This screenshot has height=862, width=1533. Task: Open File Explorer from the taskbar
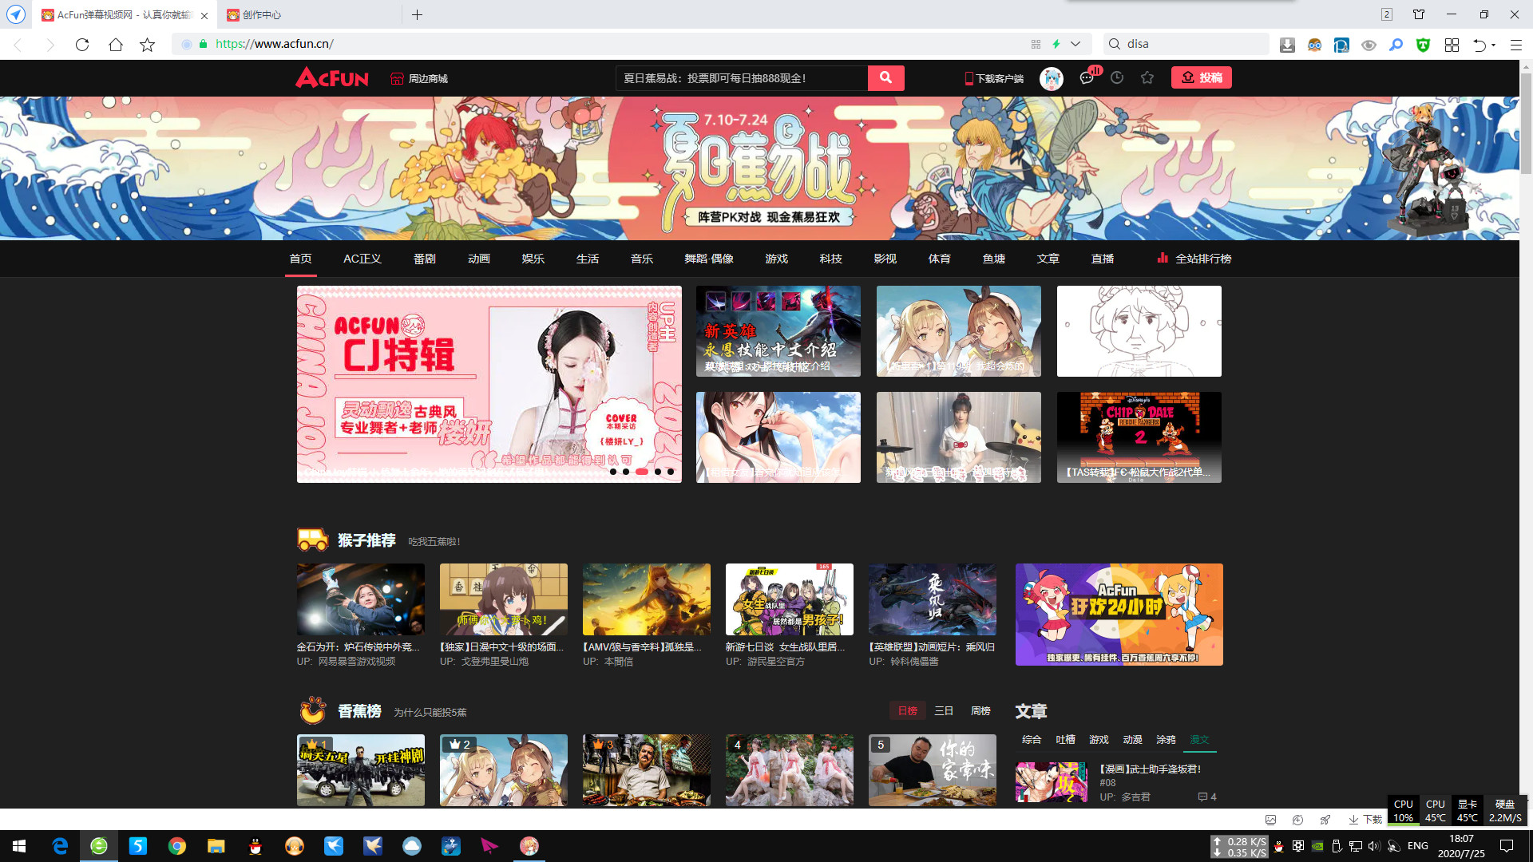(216, 846)
